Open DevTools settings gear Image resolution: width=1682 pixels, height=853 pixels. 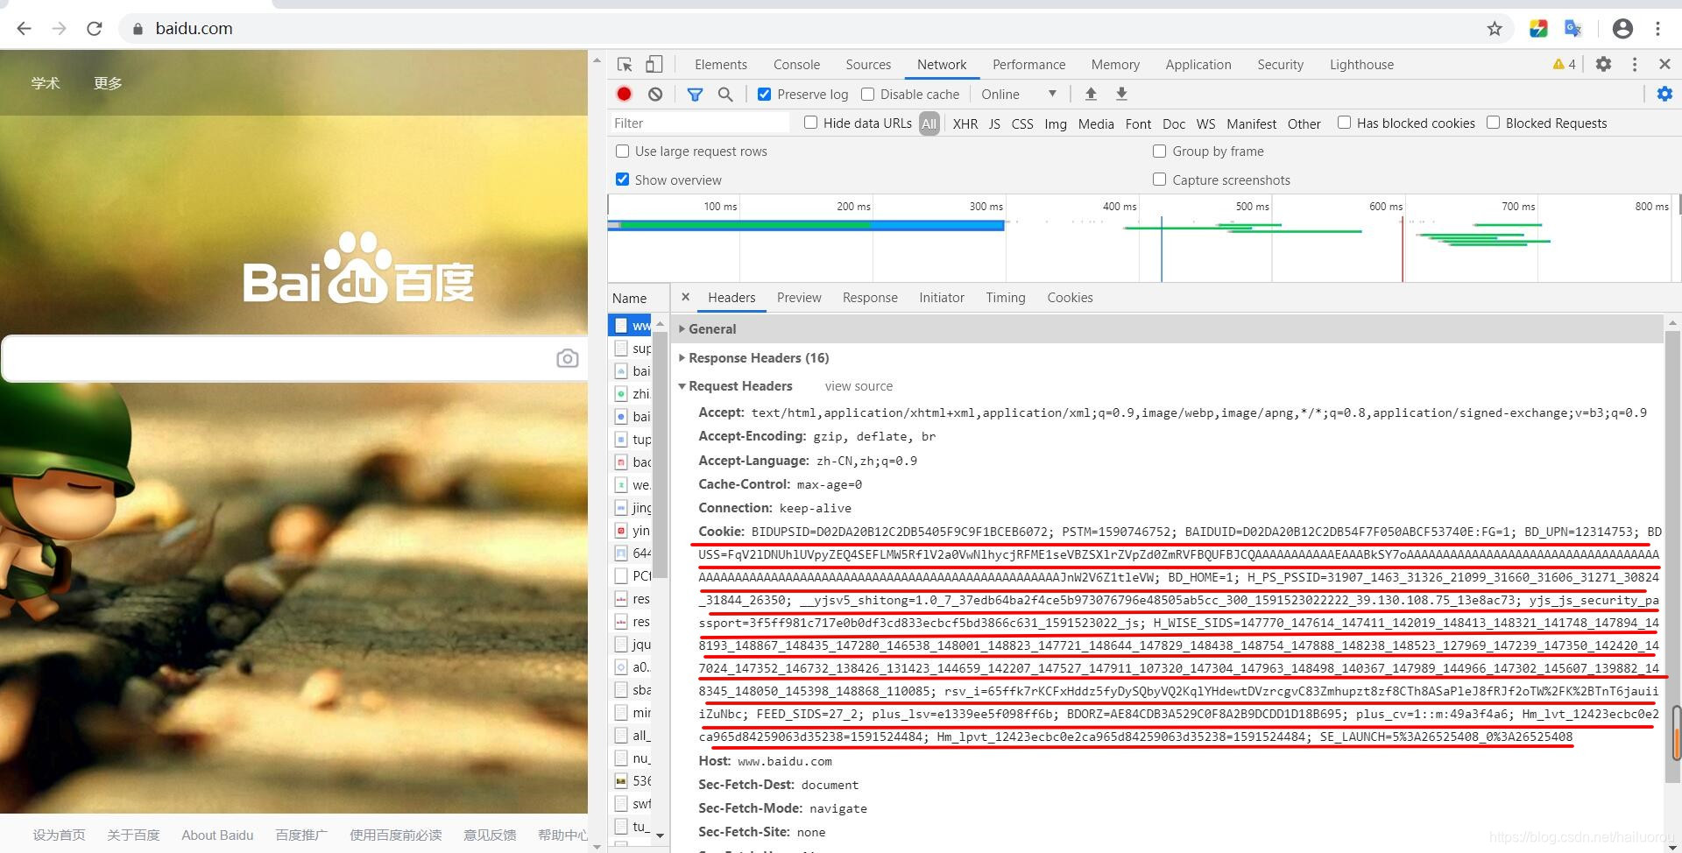[x=1603, y=64]
